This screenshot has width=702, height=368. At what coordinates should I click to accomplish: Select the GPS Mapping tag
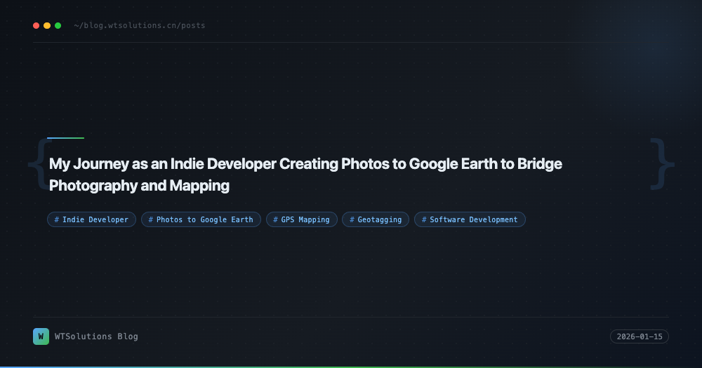point(302,219)
